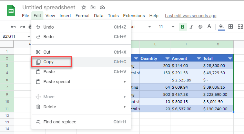Open the Help menu
Screen dimensions: 244x134
coord(154,16)
